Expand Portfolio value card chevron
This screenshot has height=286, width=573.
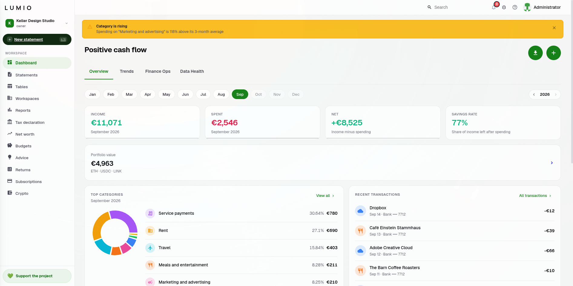coord(552,163)
